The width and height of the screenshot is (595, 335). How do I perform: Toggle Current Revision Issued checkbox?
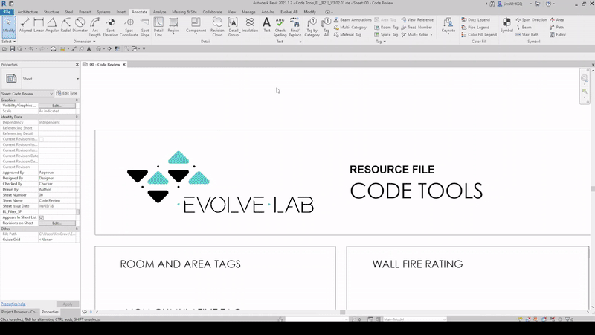pyautogui.click(x=42, y=139)
